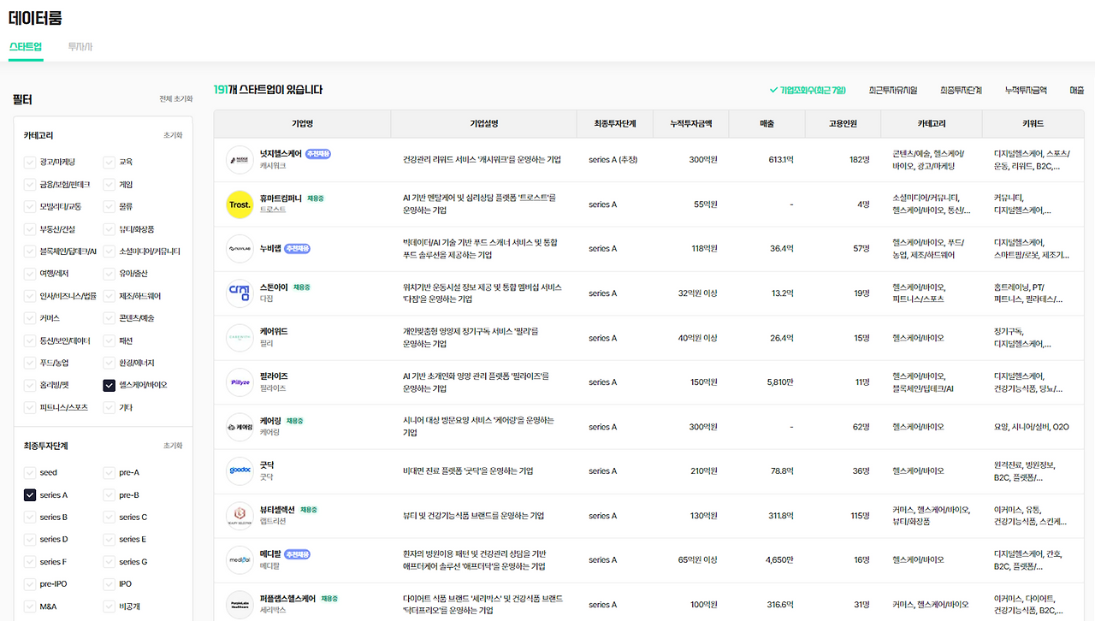Check the pre-A stage filter

(x=109, y=472)
